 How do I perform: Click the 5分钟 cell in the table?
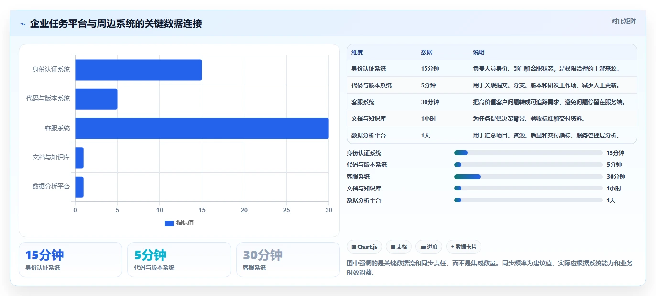[x=428, y=85]
